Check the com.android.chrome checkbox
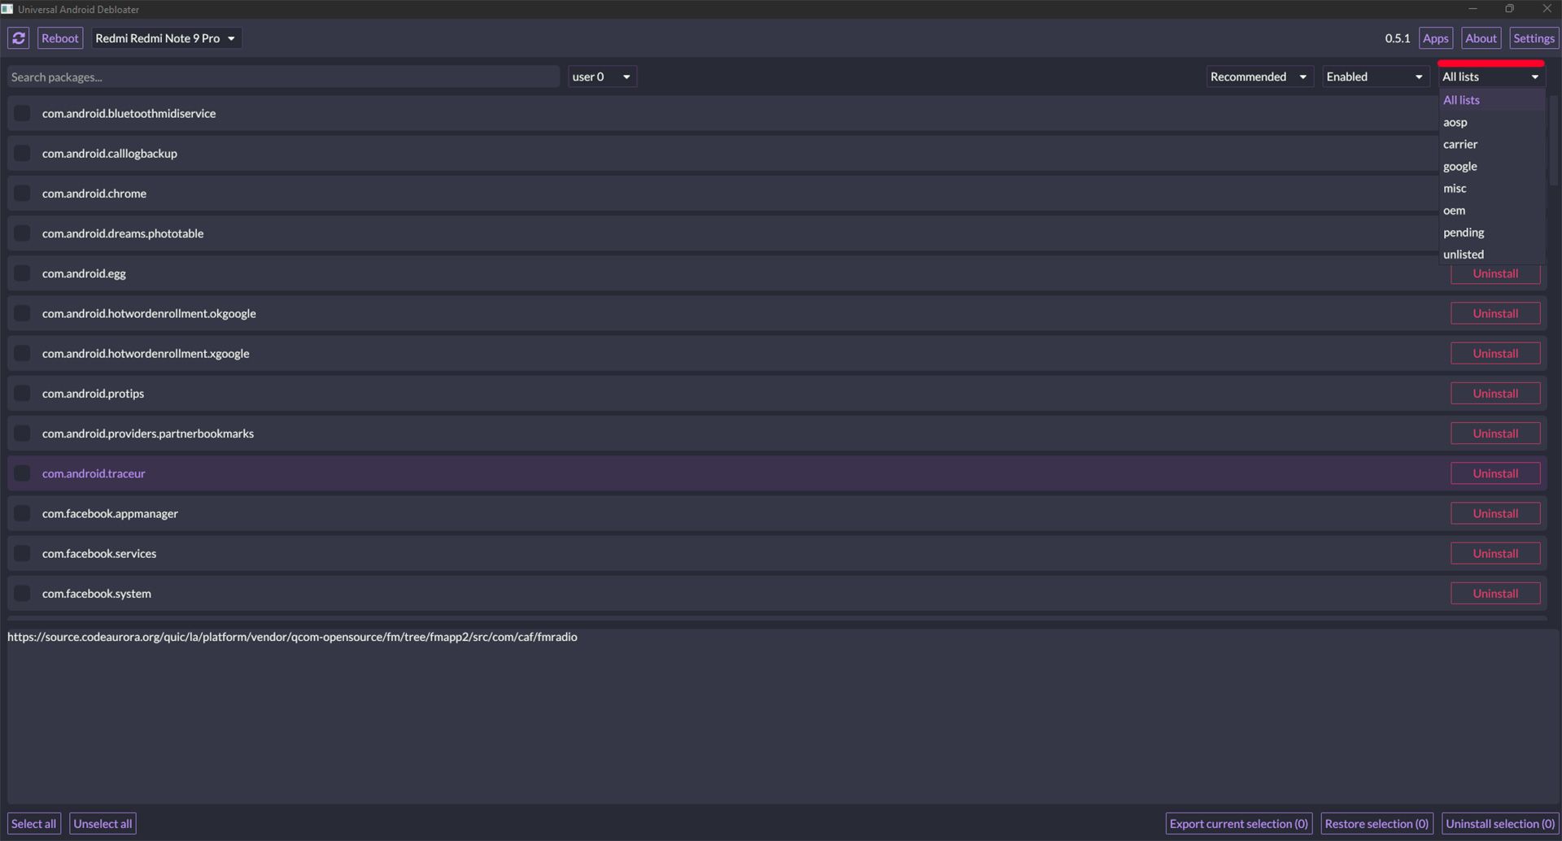This screenshot has height=841, width=1562. pos(22,193)
